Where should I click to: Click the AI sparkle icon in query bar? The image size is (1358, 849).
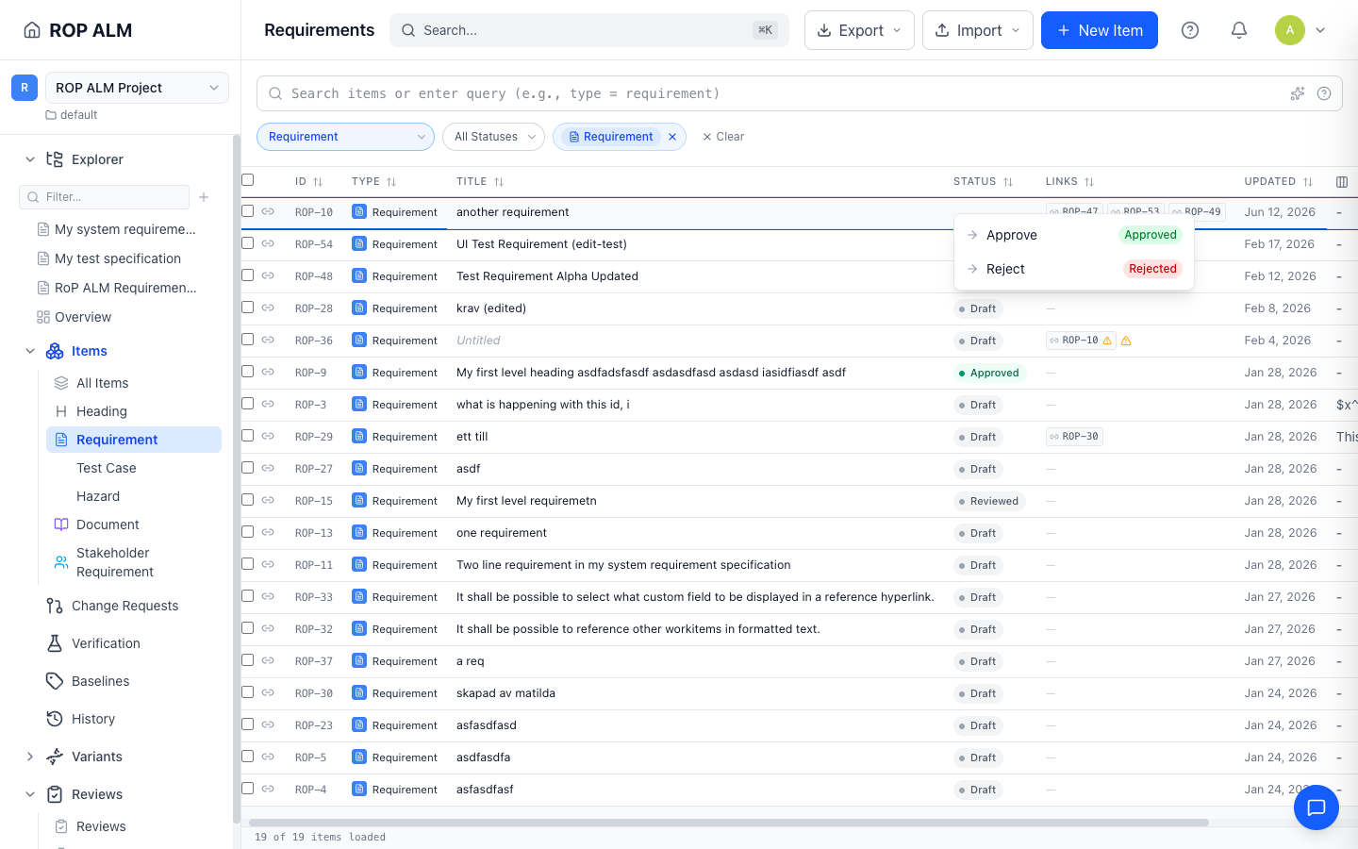[1298, 93]
